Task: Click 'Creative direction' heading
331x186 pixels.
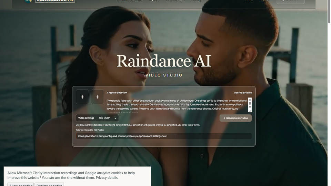Action: [117, 93]
